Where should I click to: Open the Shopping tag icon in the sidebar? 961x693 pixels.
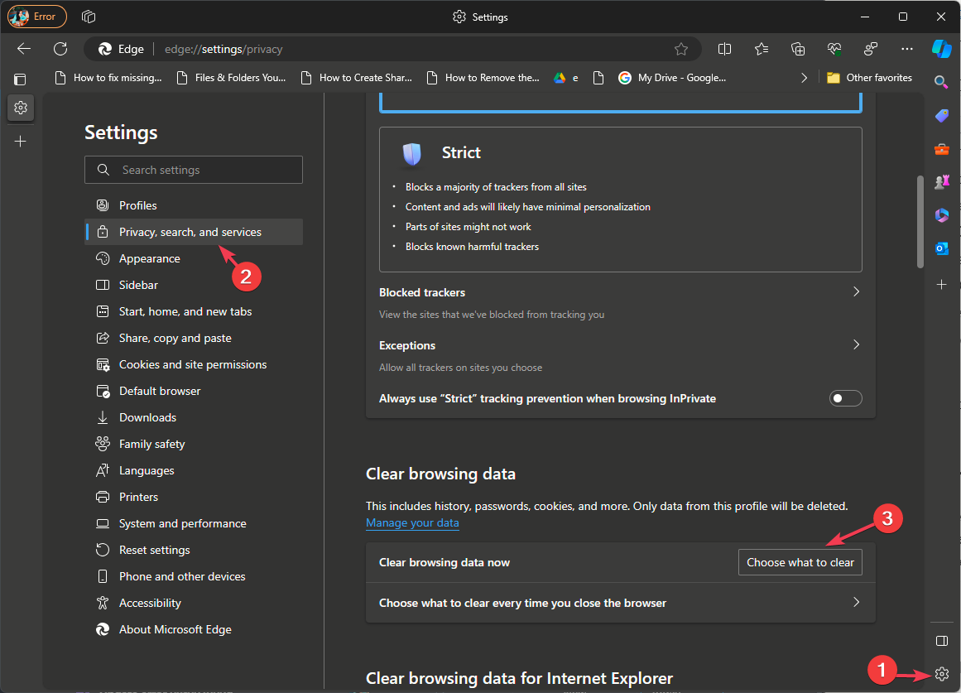pyautogui.click(x=941, y=116)
